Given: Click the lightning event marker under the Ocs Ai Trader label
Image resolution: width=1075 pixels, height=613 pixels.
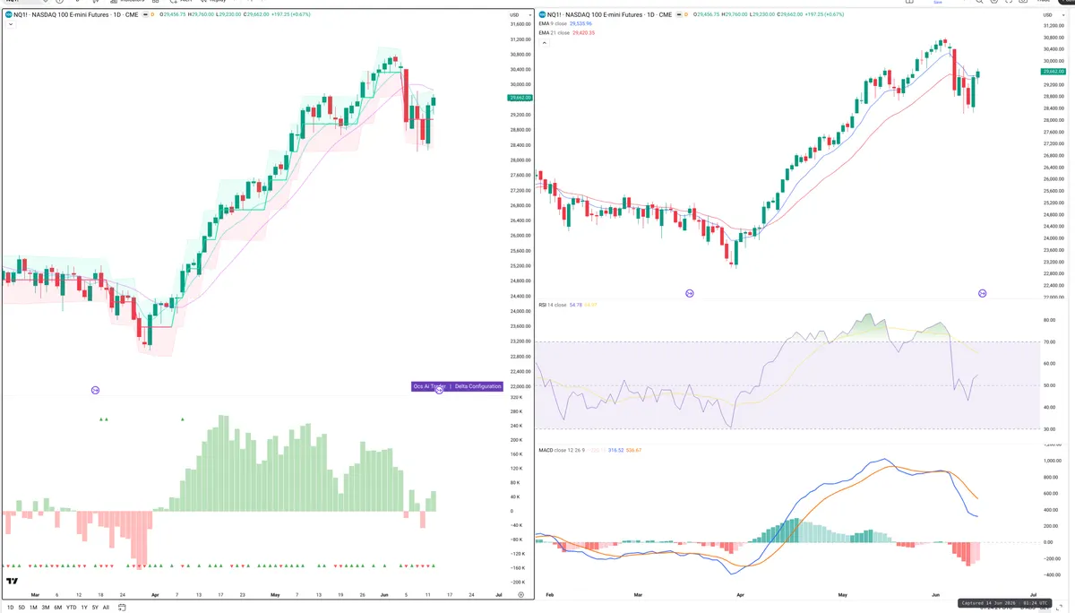Looking at the screenshot, I should click(439, 390).
